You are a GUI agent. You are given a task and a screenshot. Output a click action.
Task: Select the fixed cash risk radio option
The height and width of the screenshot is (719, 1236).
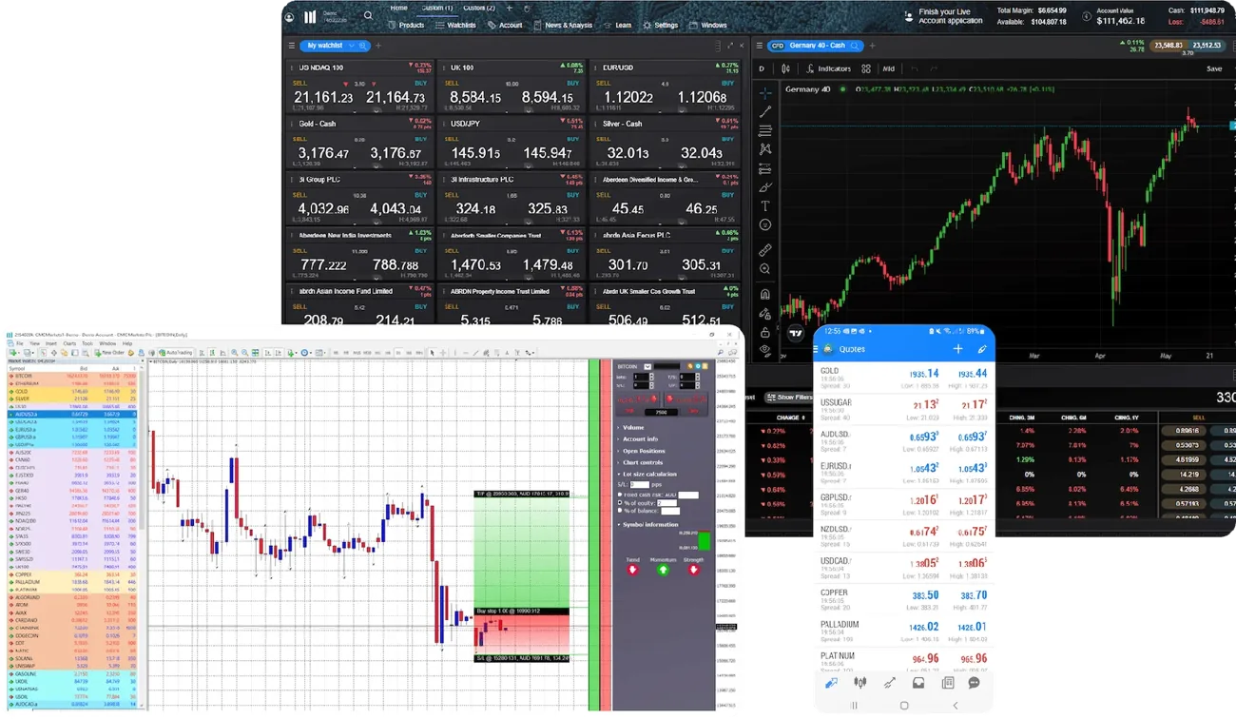(620, 495)
